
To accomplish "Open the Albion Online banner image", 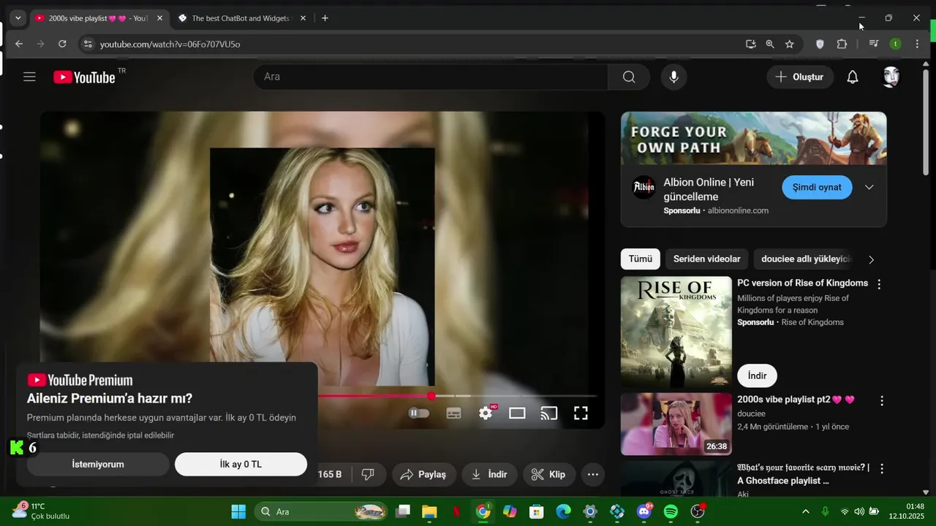I will [x=753, y=138].
